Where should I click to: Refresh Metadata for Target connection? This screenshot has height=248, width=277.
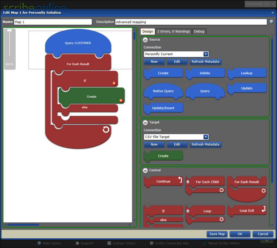205,144
